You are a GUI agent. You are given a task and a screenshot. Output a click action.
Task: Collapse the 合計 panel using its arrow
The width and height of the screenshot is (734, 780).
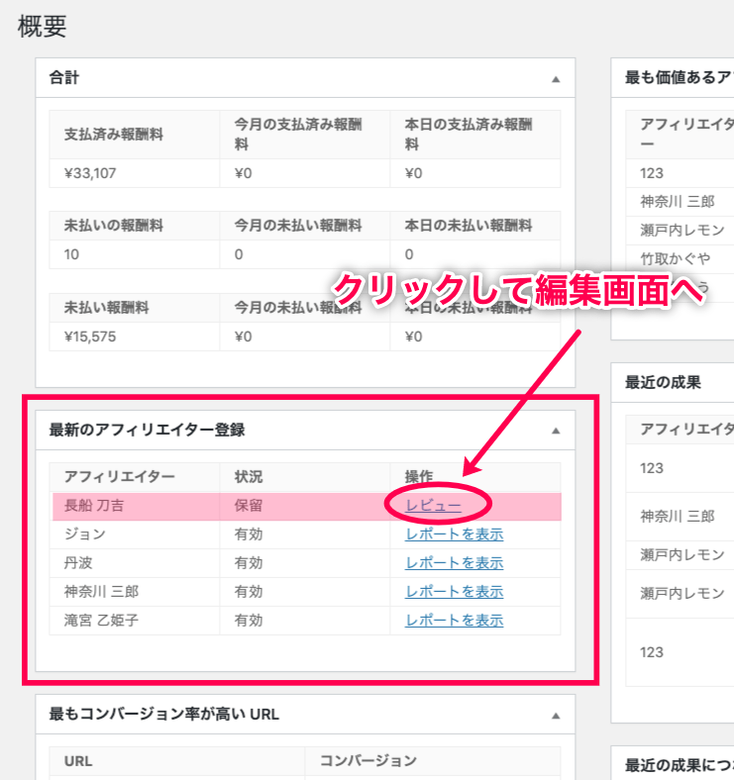[x=556, y=78]
